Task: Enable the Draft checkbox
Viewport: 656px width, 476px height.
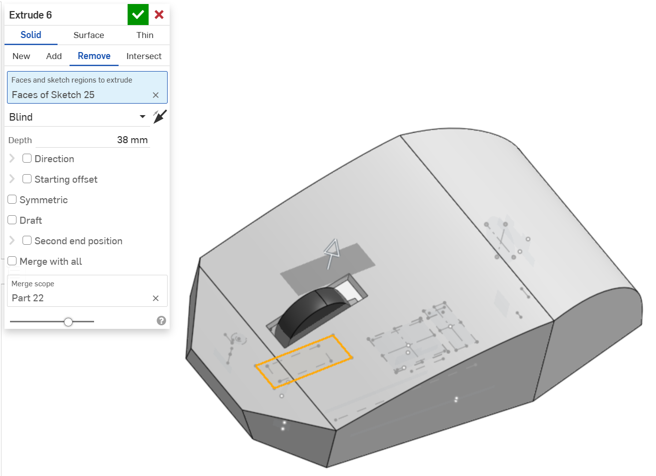Action: point(13,220)
